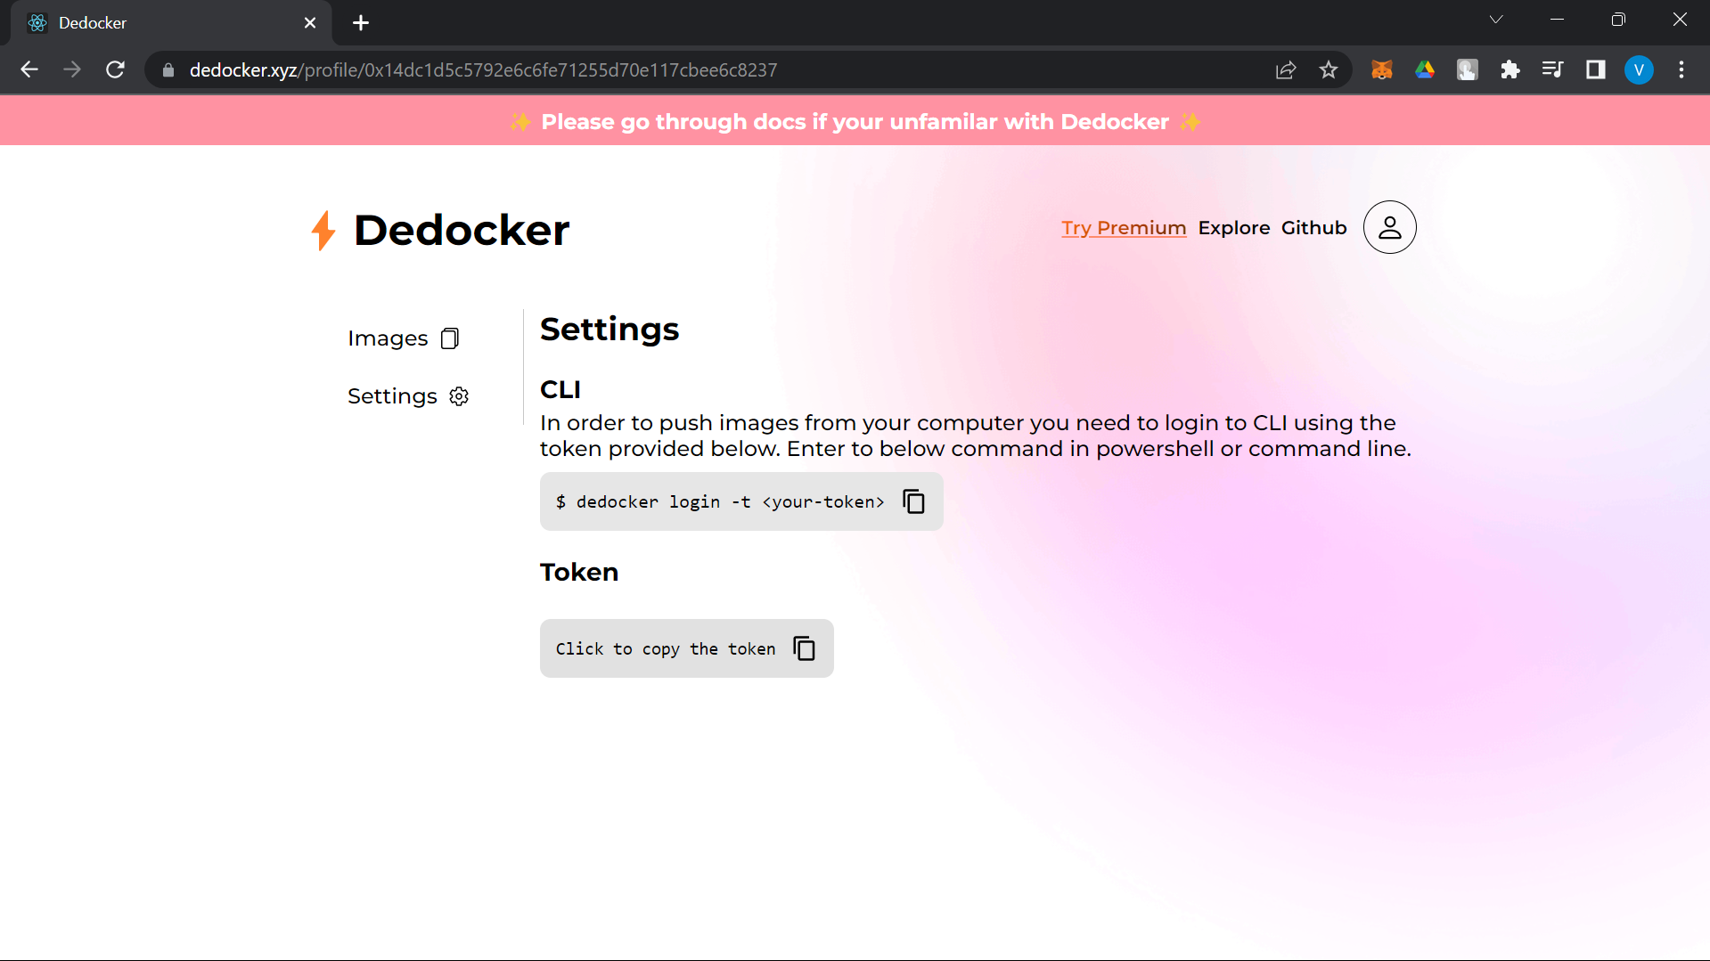Restore down the browser window
Screen dimensions: 1710x961
coord(1618,20)
